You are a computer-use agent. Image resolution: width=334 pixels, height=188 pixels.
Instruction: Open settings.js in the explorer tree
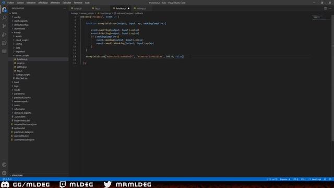tap(22, 67)
